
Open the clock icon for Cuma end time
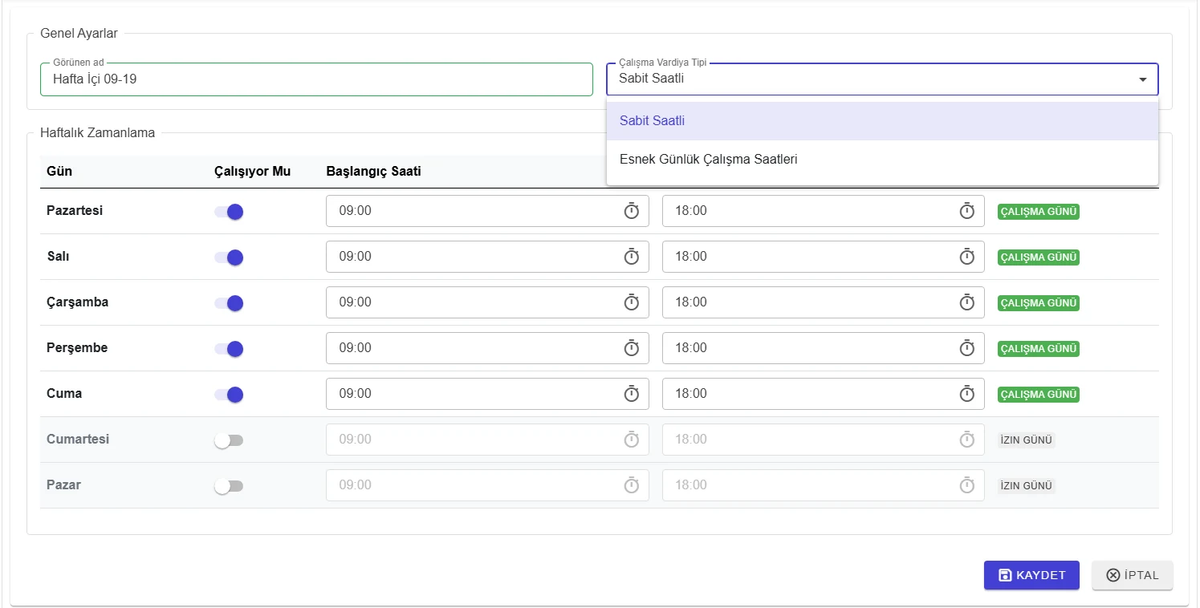967,394
